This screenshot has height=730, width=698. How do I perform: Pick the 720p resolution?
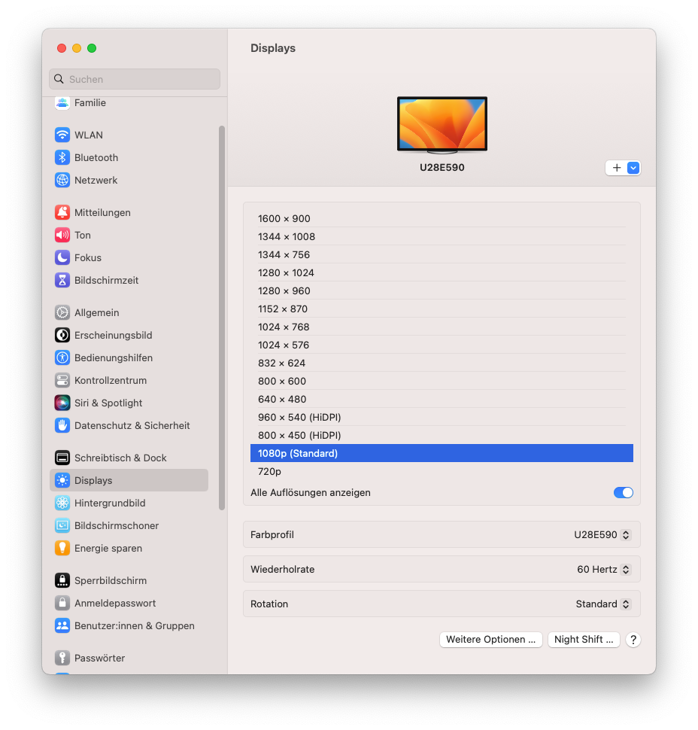point(442,472)
